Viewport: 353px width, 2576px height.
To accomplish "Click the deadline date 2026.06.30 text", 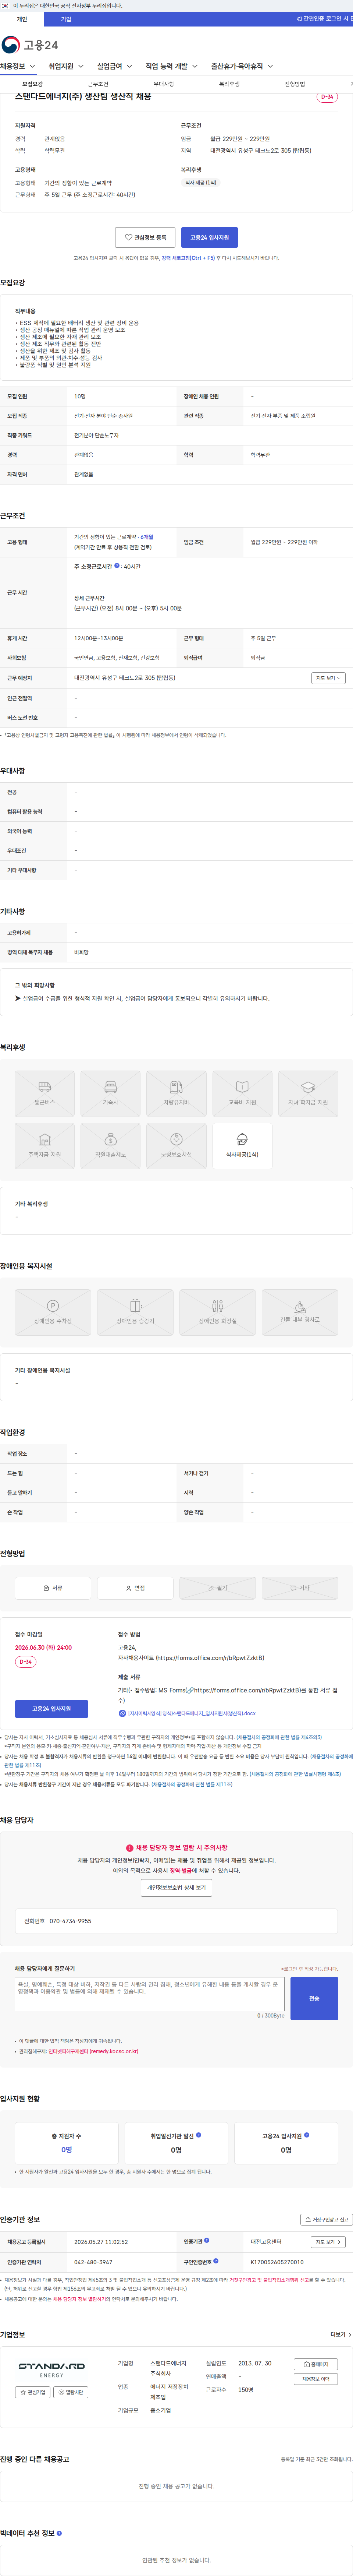I will pos(43,1648).
